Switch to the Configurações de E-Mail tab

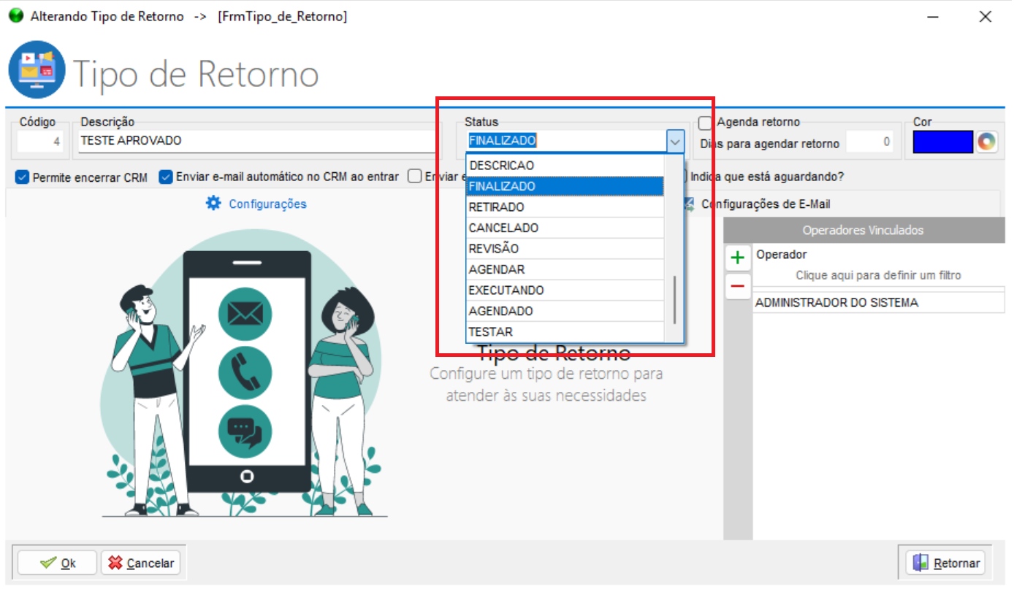[x=765, y=204]
